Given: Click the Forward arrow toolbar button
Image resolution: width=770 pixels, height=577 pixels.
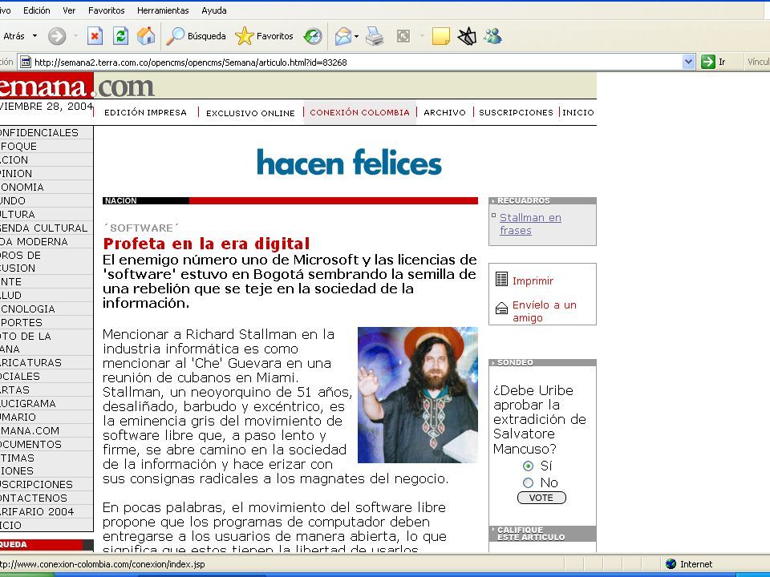Looking at the screenshot, I should click(57, 36).
